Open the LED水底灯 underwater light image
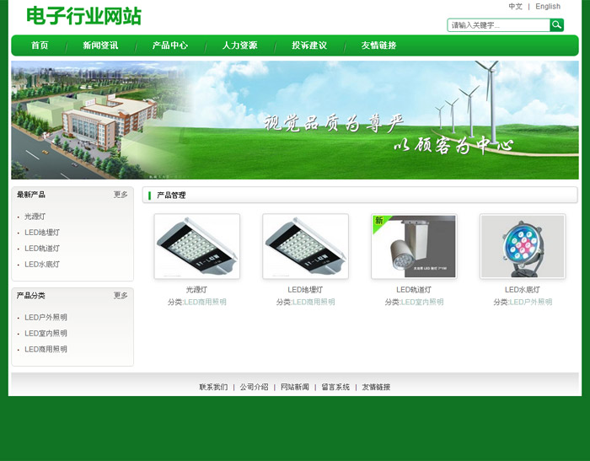Viewport: 590px width, 461px height. click(523, 246)
